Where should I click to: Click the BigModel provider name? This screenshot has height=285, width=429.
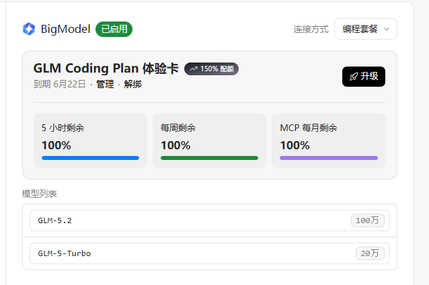(65, 29)
